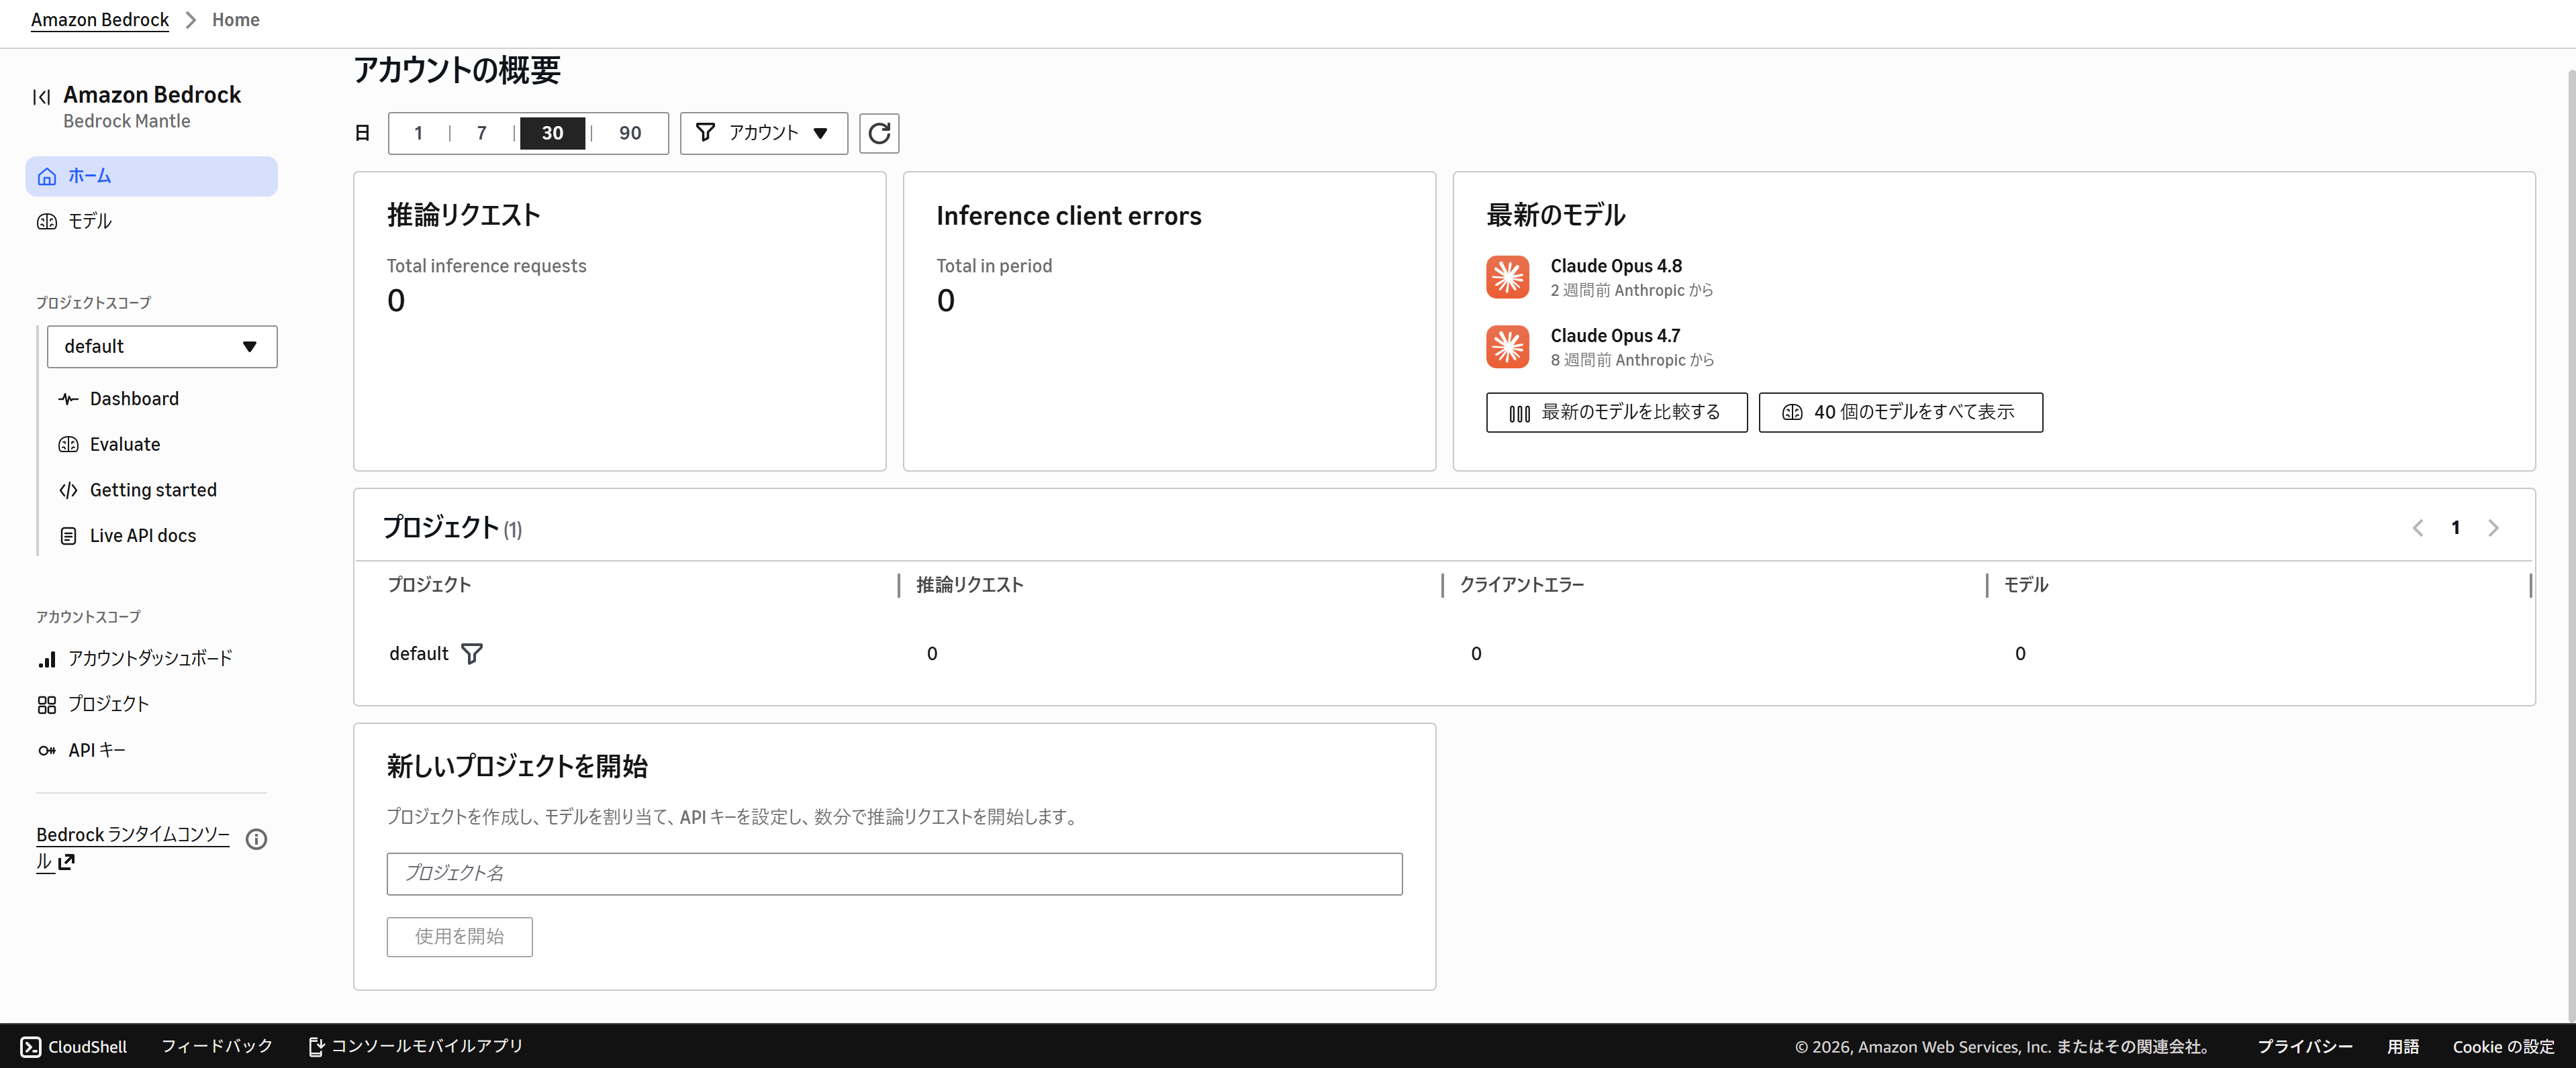Open プライバシー footer link
The width and height of the screenshot is (2576, 1068).
2305,1046
